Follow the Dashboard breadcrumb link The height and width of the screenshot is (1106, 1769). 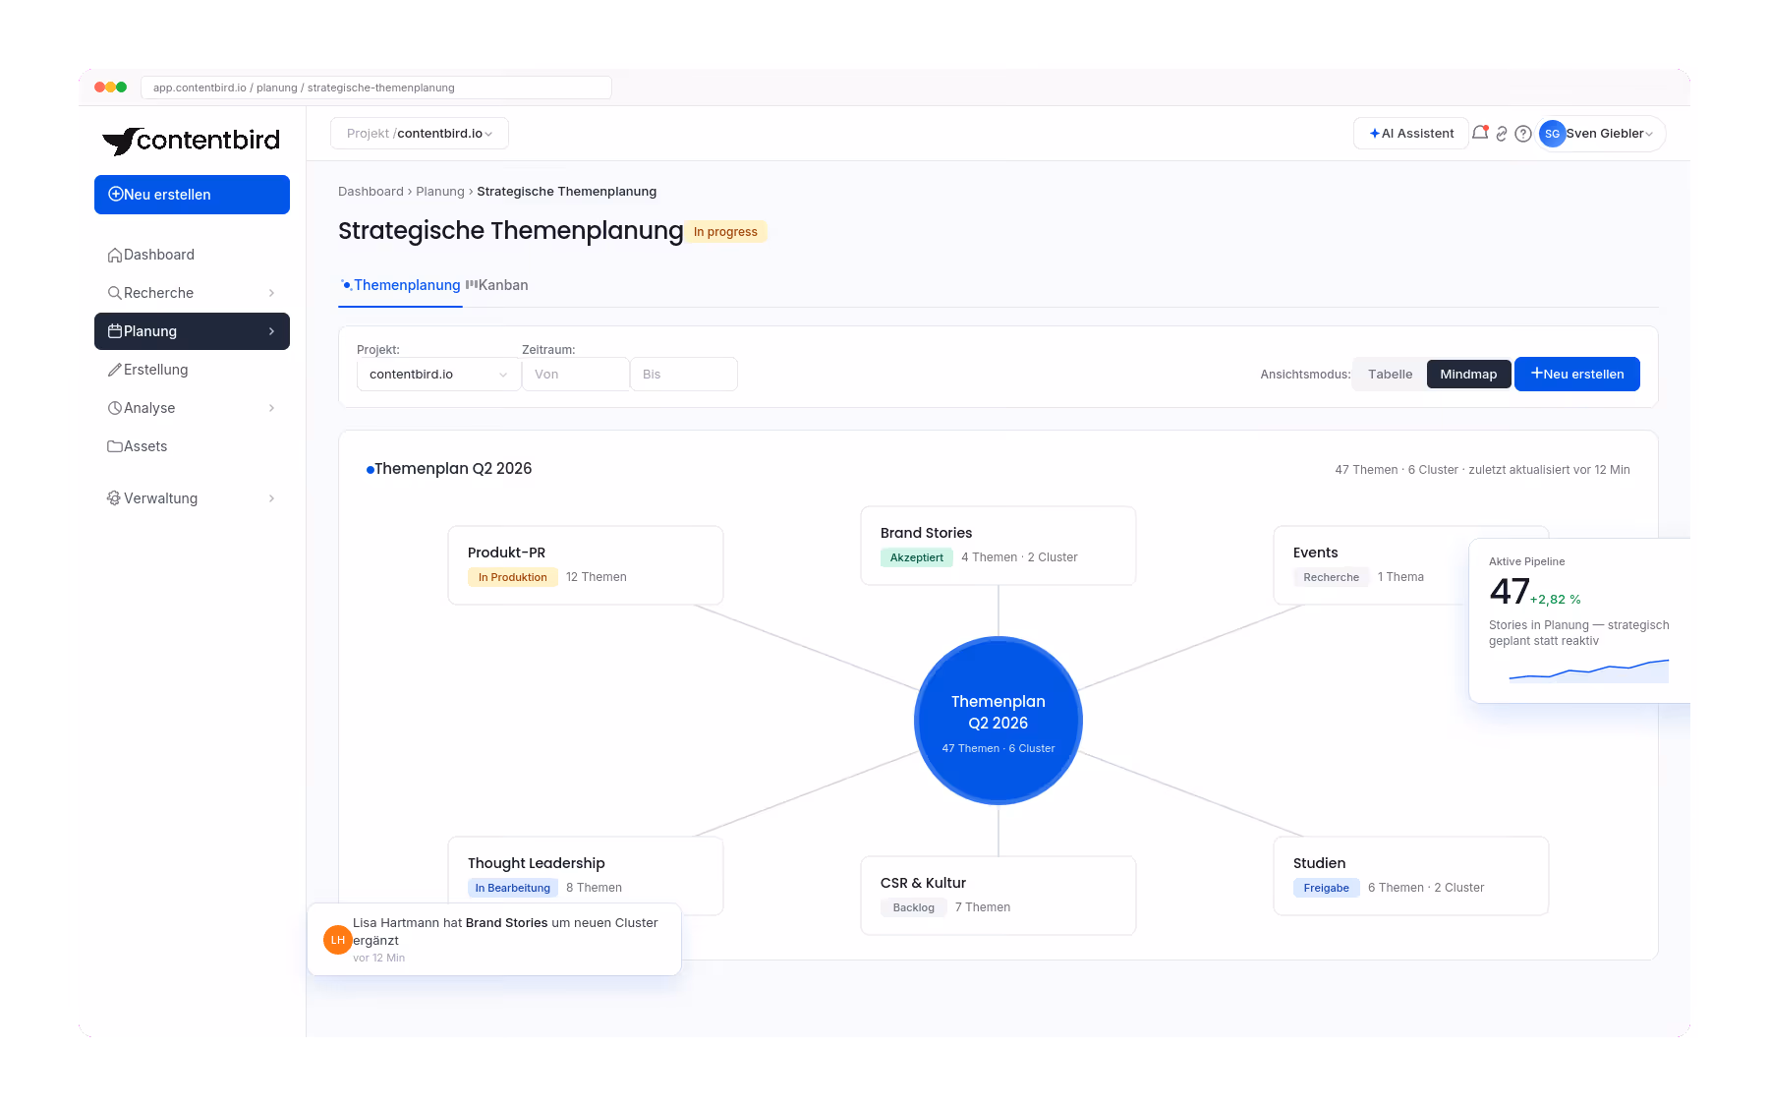tap(371, 192)
